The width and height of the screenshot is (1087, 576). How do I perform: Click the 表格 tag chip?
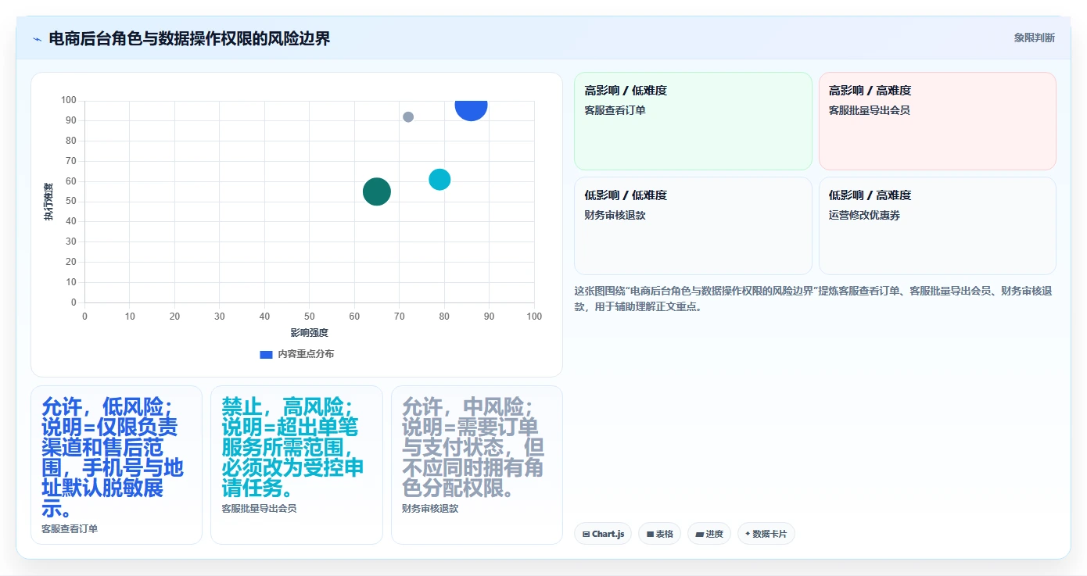[659, 534]
